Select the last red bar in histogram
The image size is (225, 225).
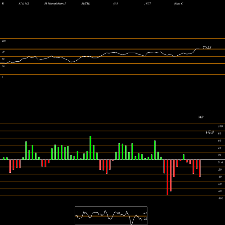pos(200,168)
